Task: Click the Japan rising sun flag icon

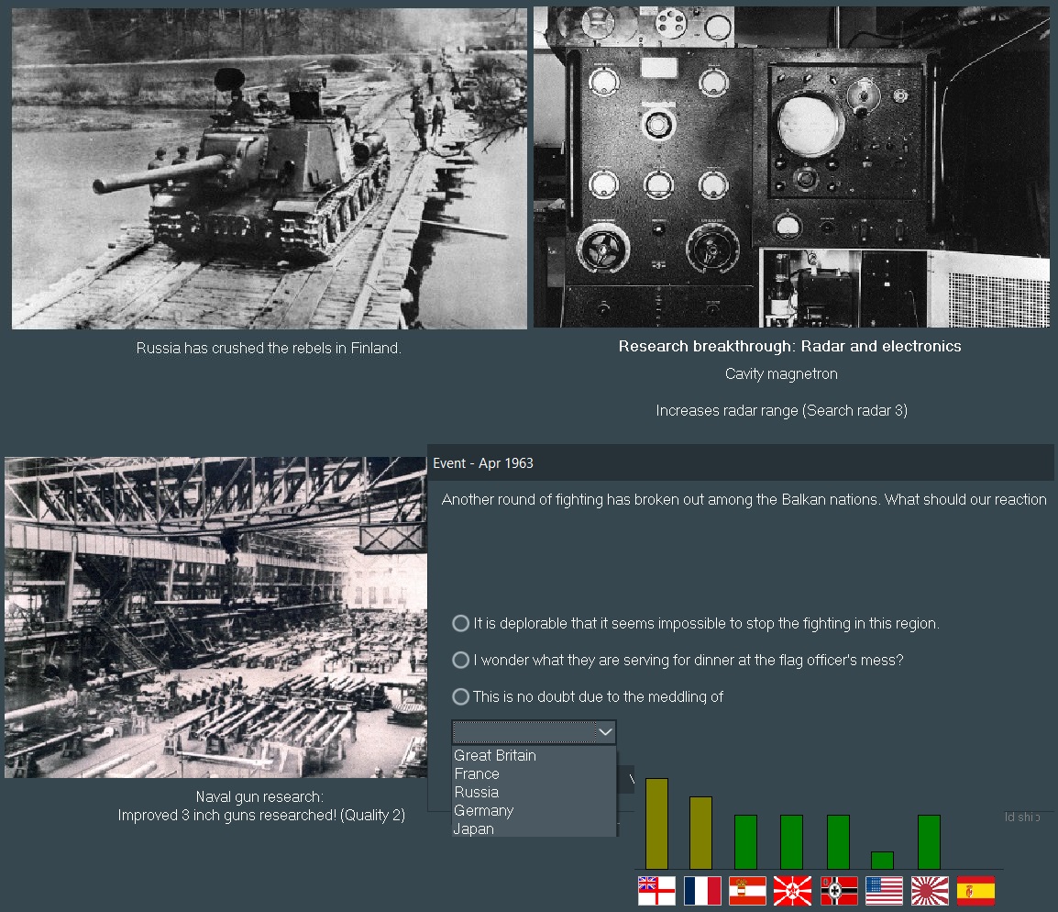Action: 930,890
